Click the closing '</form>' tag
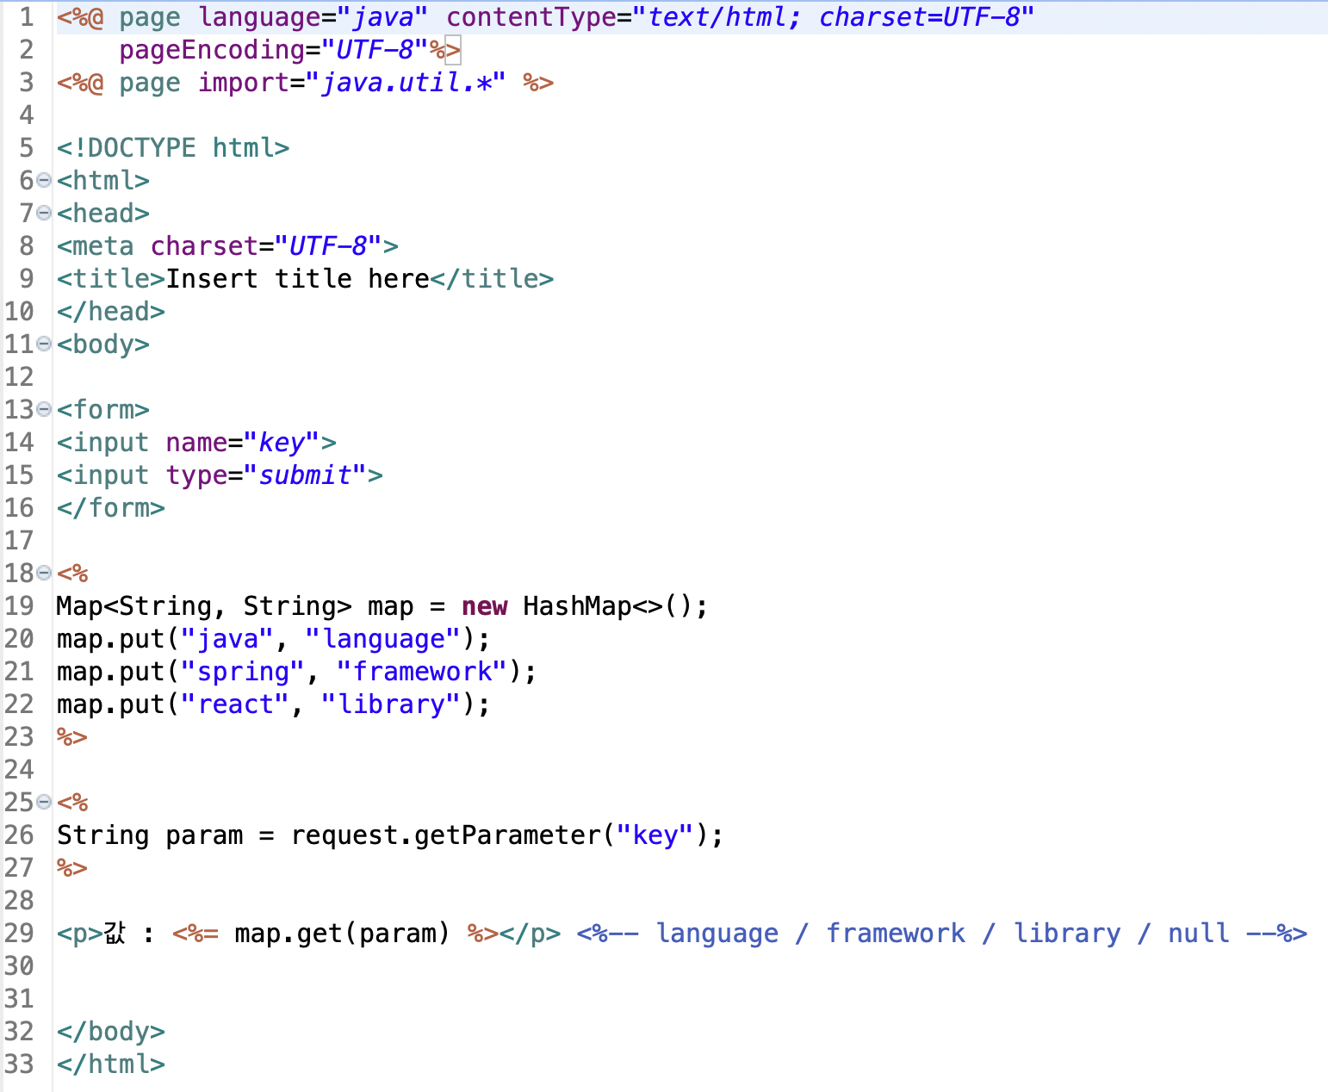 [111, 508]
